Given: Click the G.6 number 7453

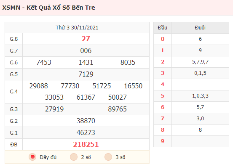Looking at the screenshot, I should pyautogui.click(x=44, y=62).
